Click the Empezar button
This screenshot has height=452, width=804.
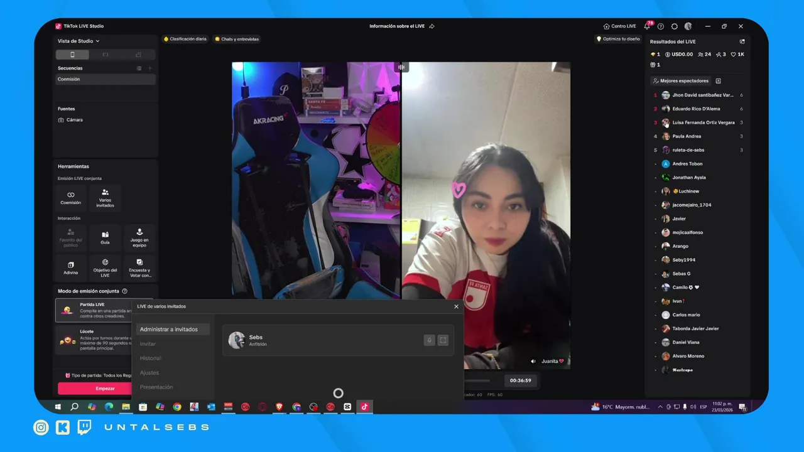click(95, 389)
